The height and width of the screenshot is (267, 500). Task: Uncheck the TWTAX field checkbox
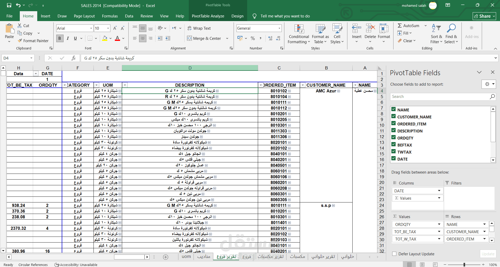click(x=393, y=151)
